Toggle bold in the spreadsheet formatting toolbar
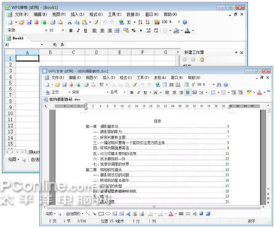This screenshot has height=228, width=275. [x=71, y=31]
